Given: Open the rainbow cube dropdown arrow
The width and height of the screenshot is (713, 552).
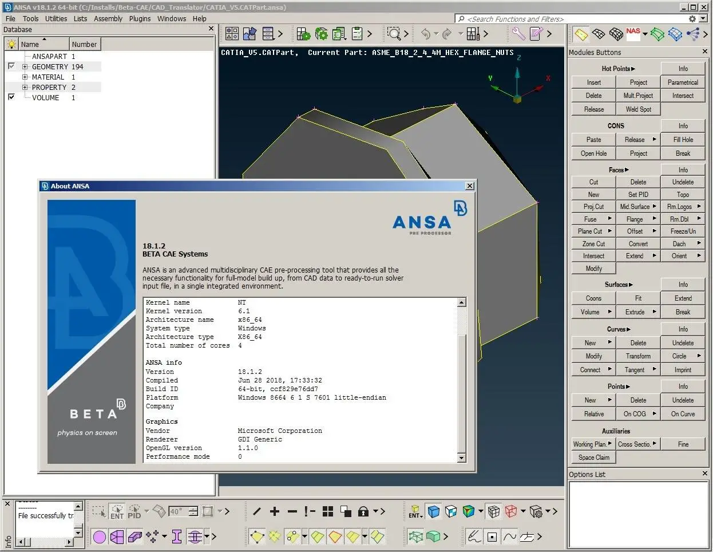Looking at the screenshot, I should coord(481,511).
